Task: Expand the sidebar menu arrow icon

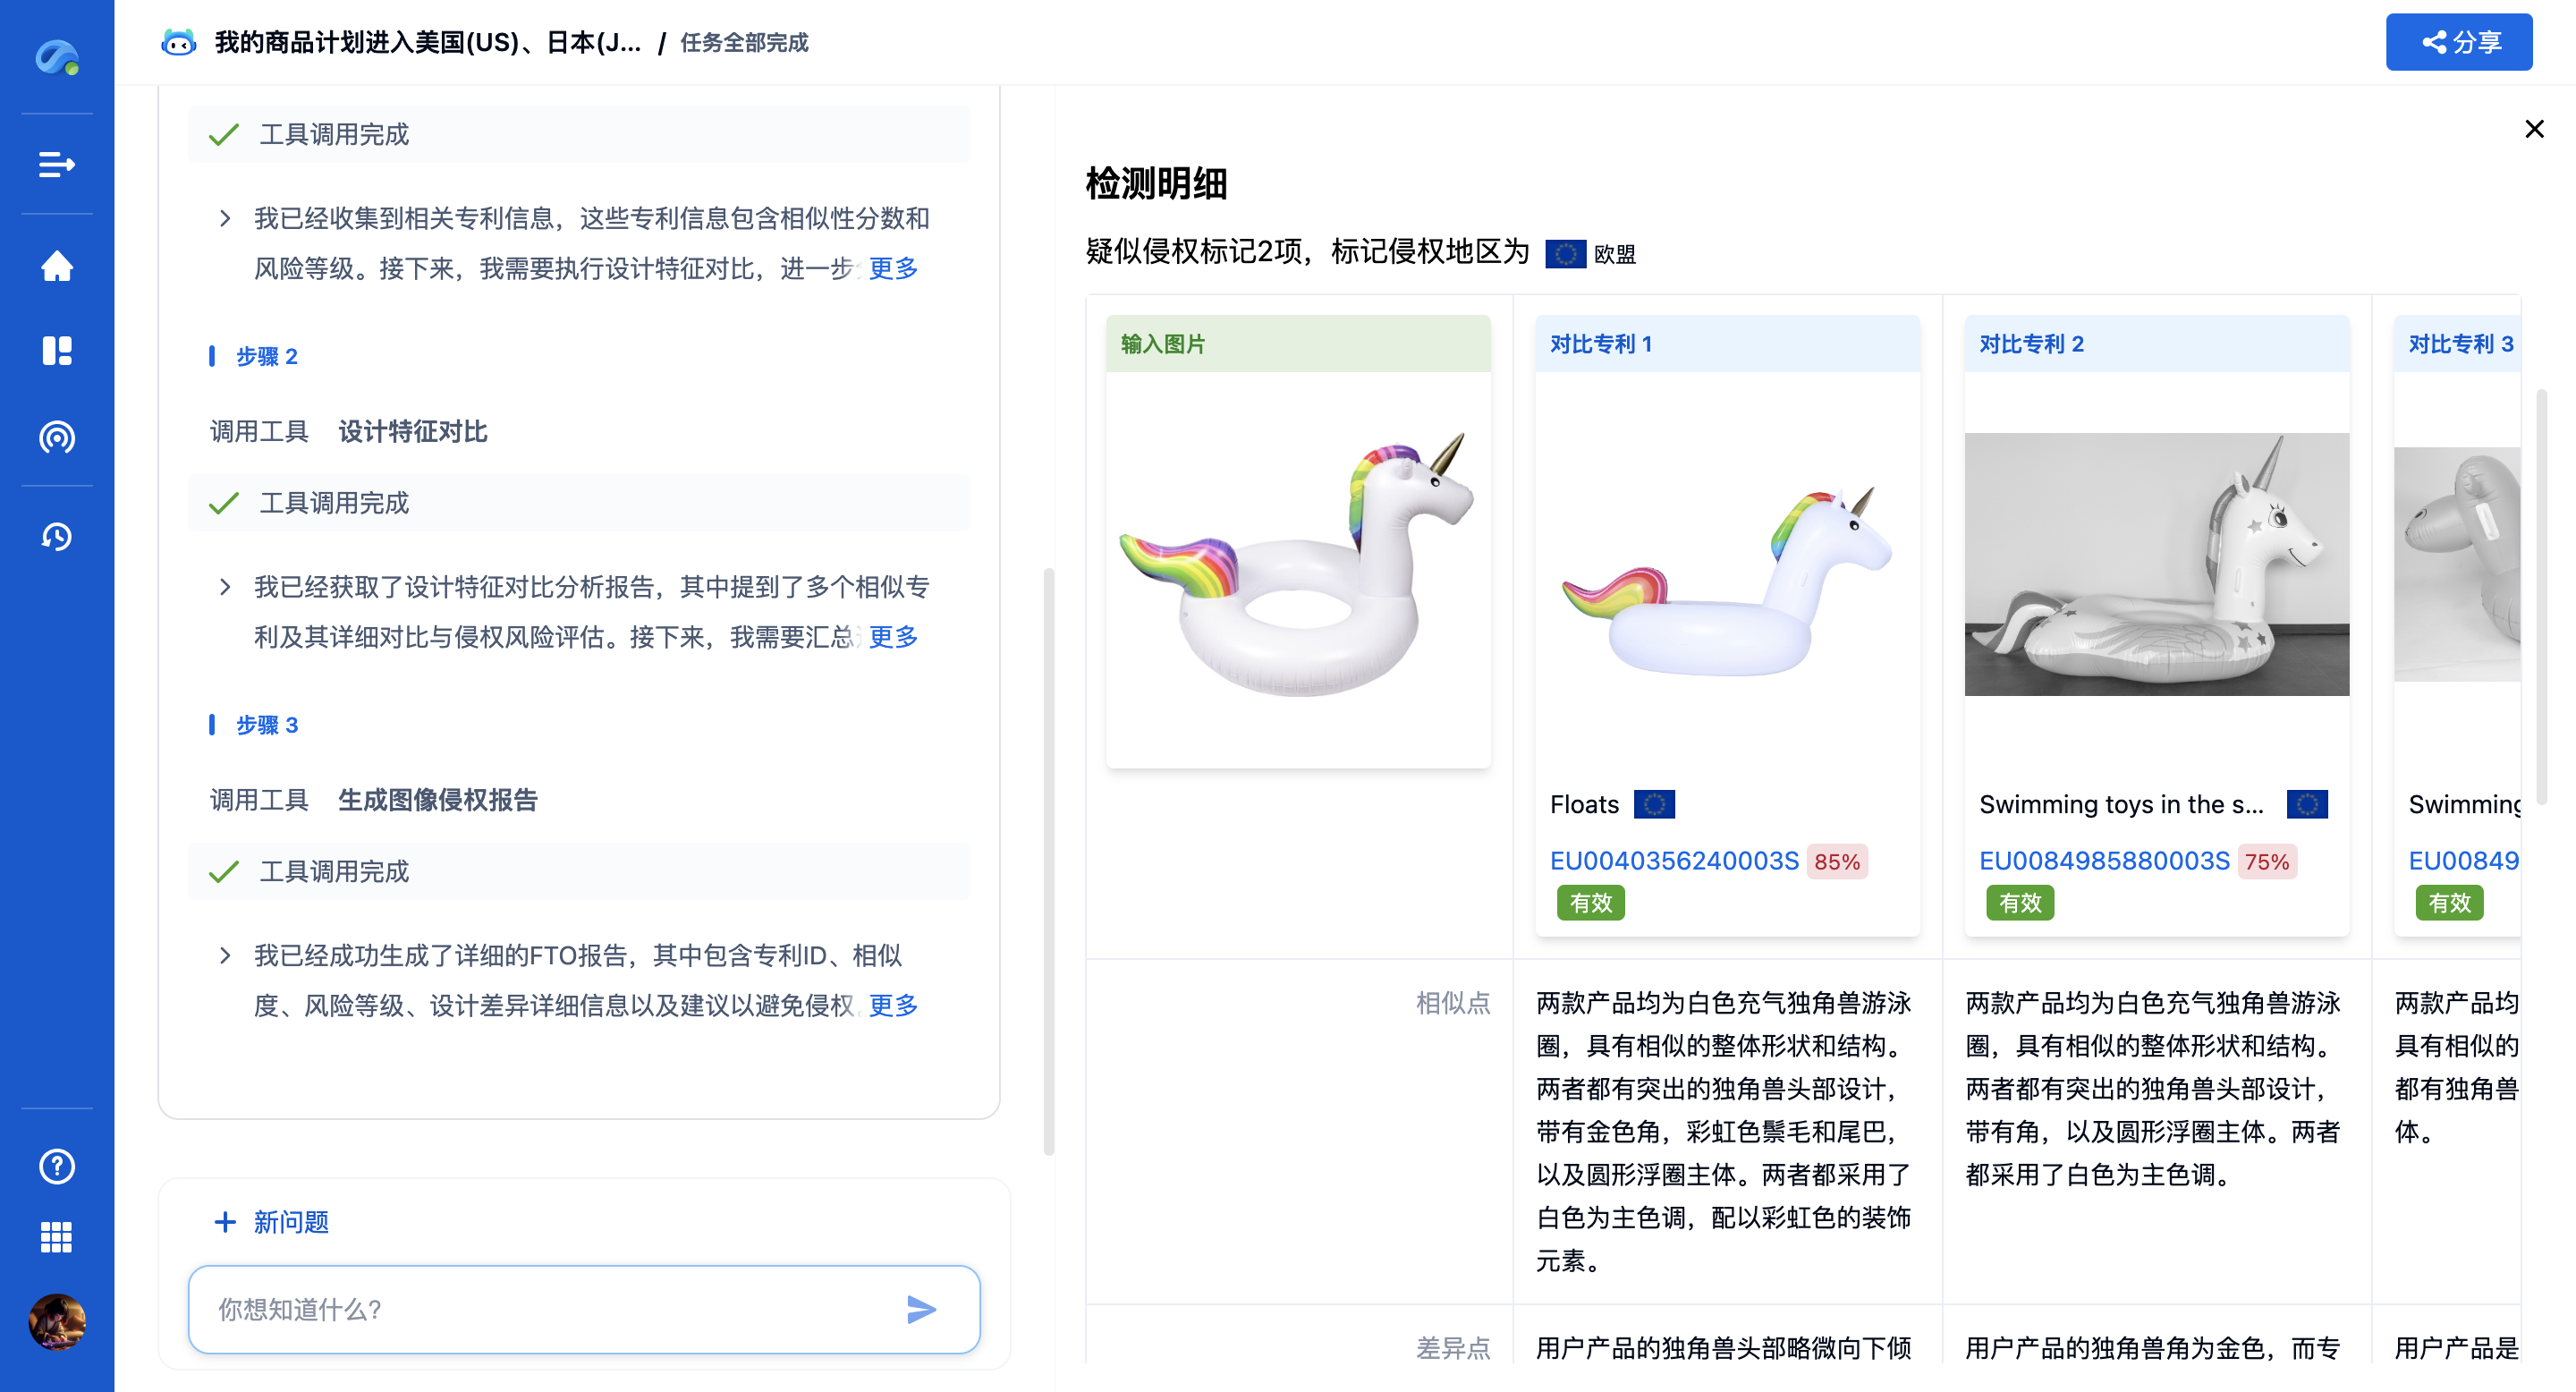Action: coord(57,164)
